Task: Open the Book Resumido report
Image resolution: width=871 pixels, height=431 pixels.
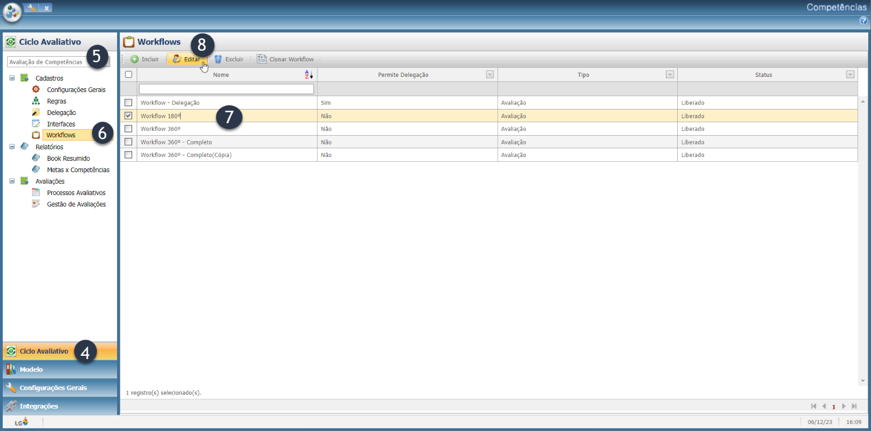Action: tap(69, 159)
